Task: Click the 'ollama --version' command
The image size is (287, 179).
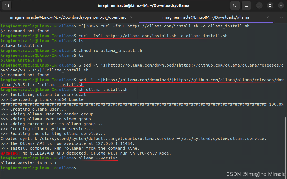Action: tap(98, 158)
